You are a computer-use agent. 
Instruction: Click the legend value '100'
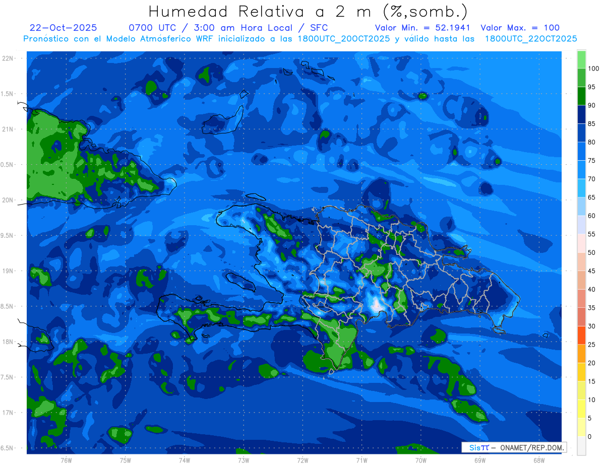pos(593,69)
